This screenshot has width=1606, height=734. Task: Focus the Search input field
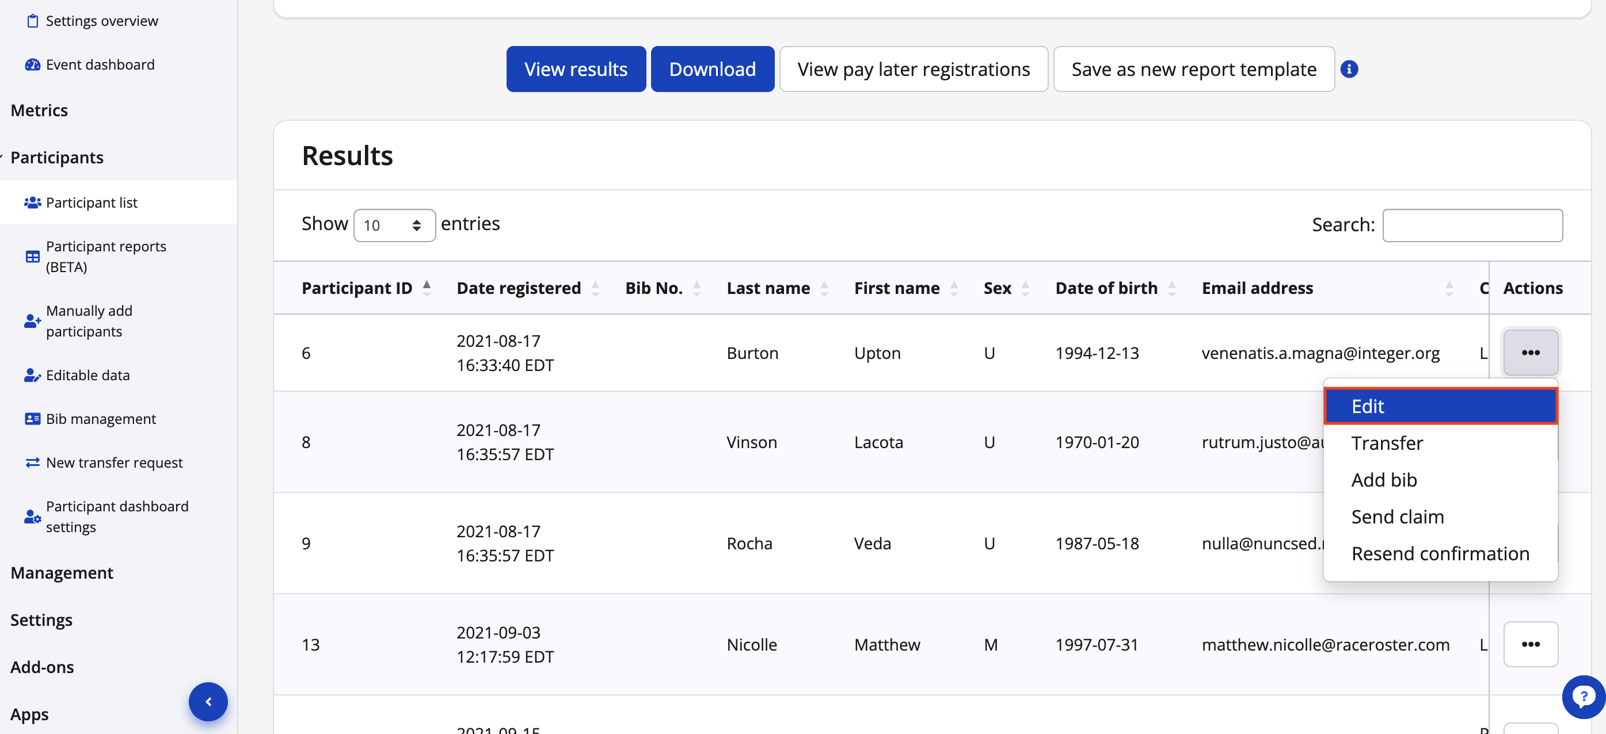tap(1472, 225)
